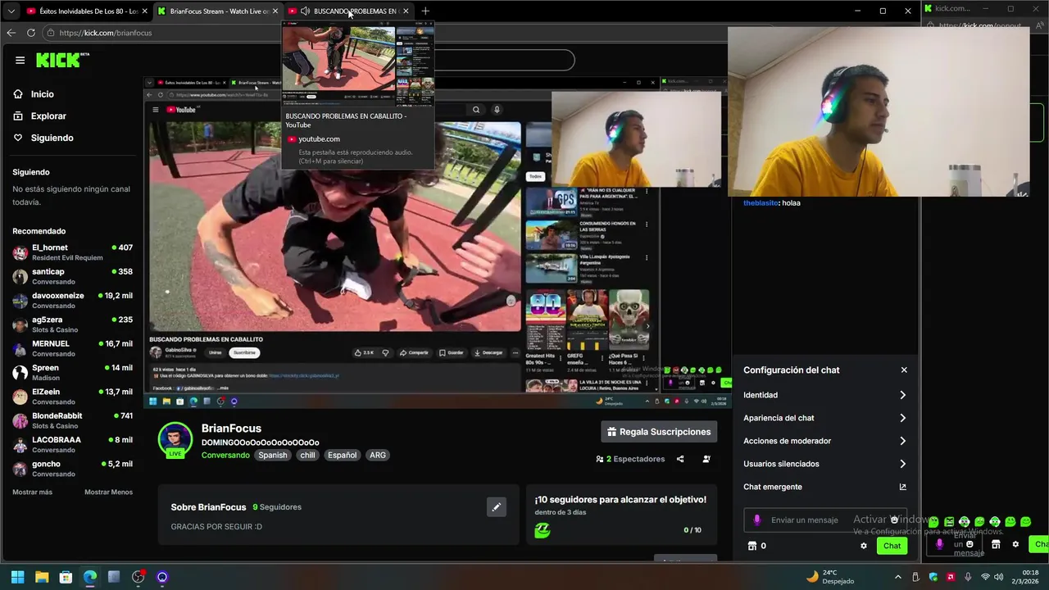Mute the audio-playing tab via speaker icon
The image size is (1049, 590).
coord(305,11)
